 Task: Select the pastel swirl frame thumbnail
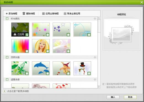click(62, 46)
